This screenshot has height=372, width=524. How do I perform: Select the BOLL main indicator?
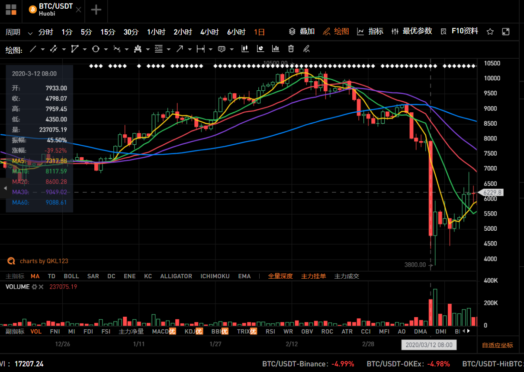(x=71, y=276)
